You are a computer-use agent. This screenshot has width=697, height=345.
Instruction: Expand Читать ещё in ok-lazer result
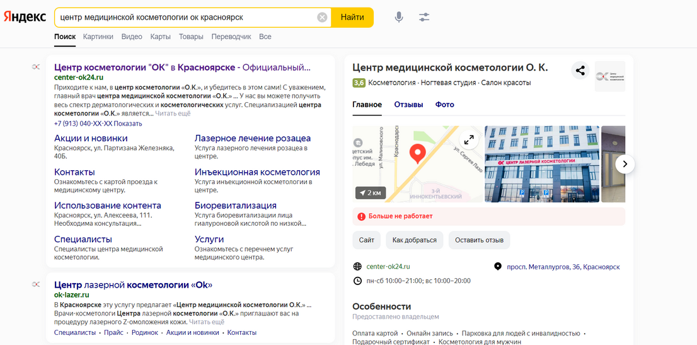pyautogui.click(x=207, y=322)
